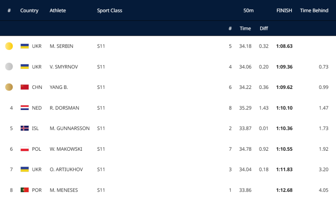Click the Iceland flag icon
Screen dimensions: 336x204
pos(25,128)
